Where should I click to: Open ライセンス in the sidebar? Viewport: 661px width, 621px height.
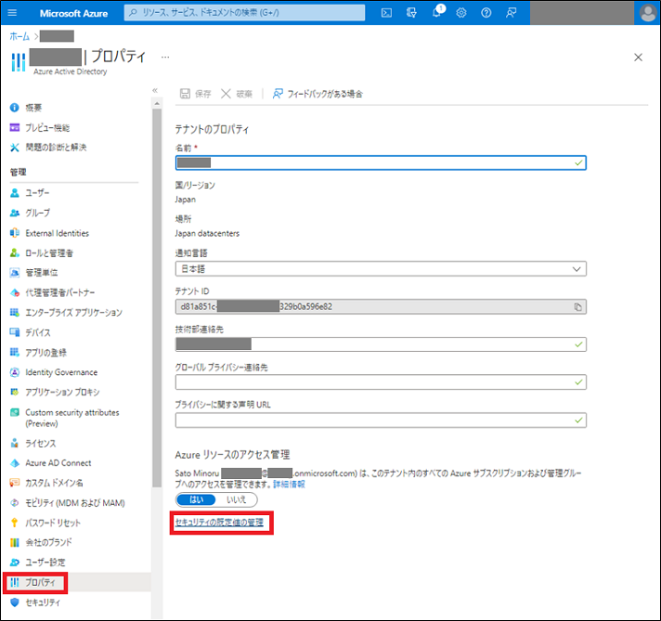click(41, 444)
